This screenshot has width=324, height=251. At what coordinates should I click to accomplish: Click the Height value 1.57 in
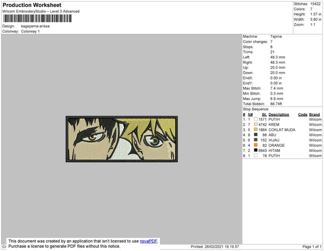316,14
